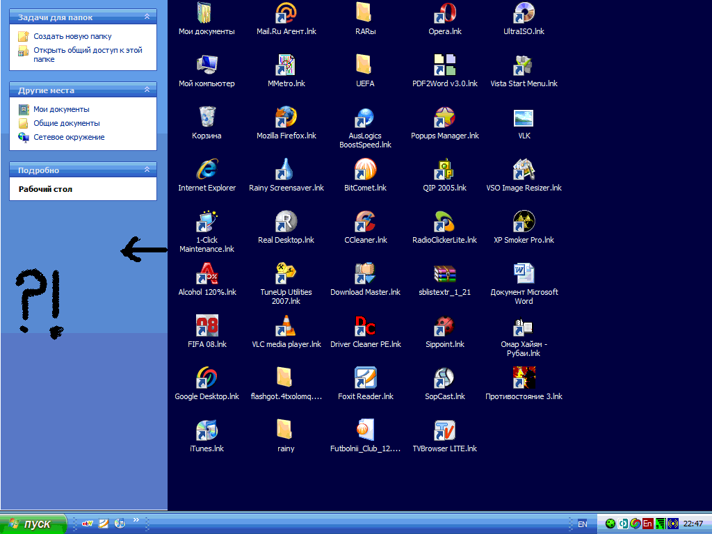Select the iTunes.lnk desktop icon
712x534 pixels.
(207, 430)
